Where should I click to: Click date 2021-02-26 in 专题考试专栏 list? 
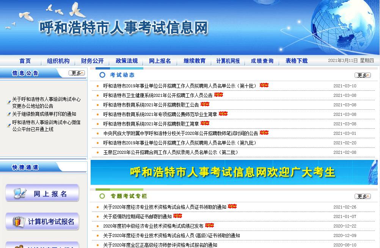coord(345,207)
